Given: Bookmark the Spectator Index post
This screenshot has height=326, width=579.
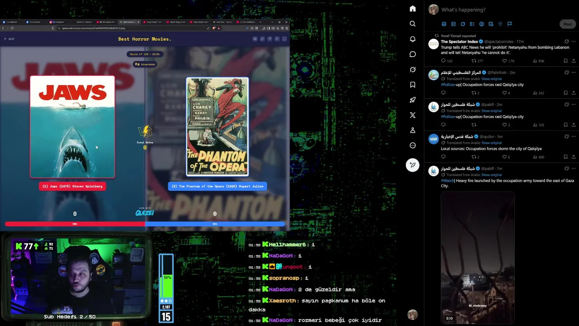Looking at the screenshot, I should (565, 61).
